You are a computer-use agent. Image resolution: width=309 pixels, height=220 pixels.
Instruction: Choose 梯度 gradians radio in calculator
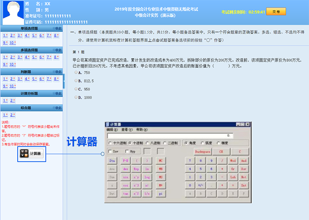[219, 143]
